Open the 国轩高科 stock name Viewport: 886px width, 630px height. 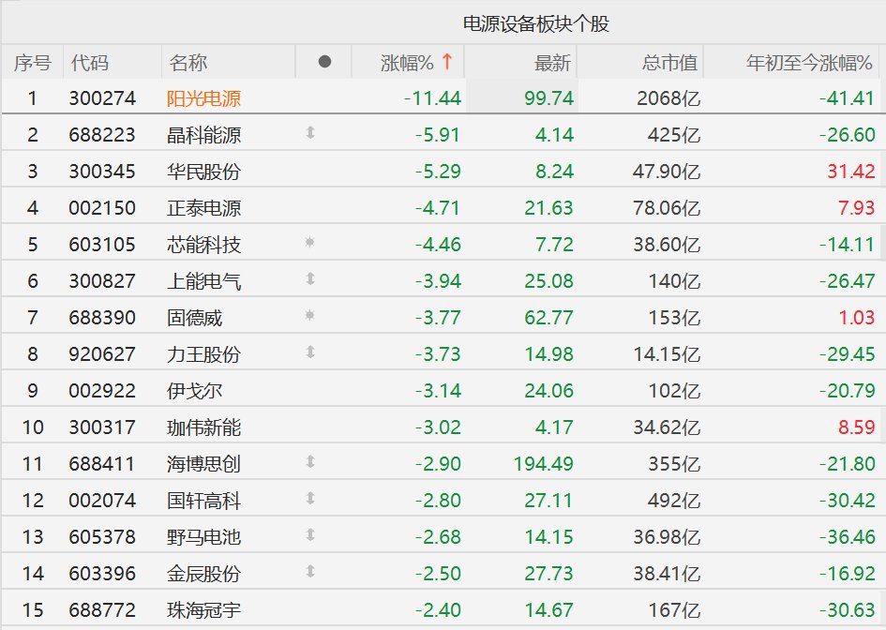click(204, 501)
